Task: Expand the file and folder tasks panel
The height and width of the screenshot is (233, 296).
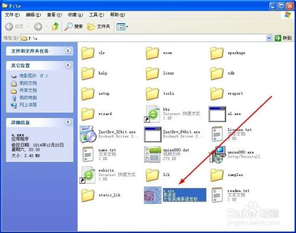Action: 68,51
